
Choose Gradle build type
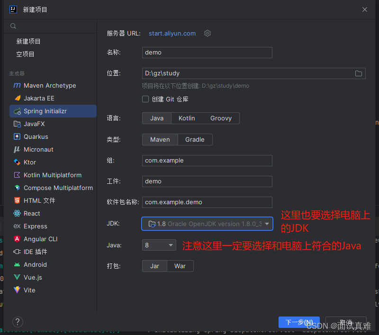(x=195, y=139)
